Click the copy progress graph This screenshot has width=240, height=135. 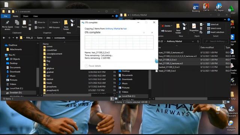pyautogui.click(x=119, y=42)
